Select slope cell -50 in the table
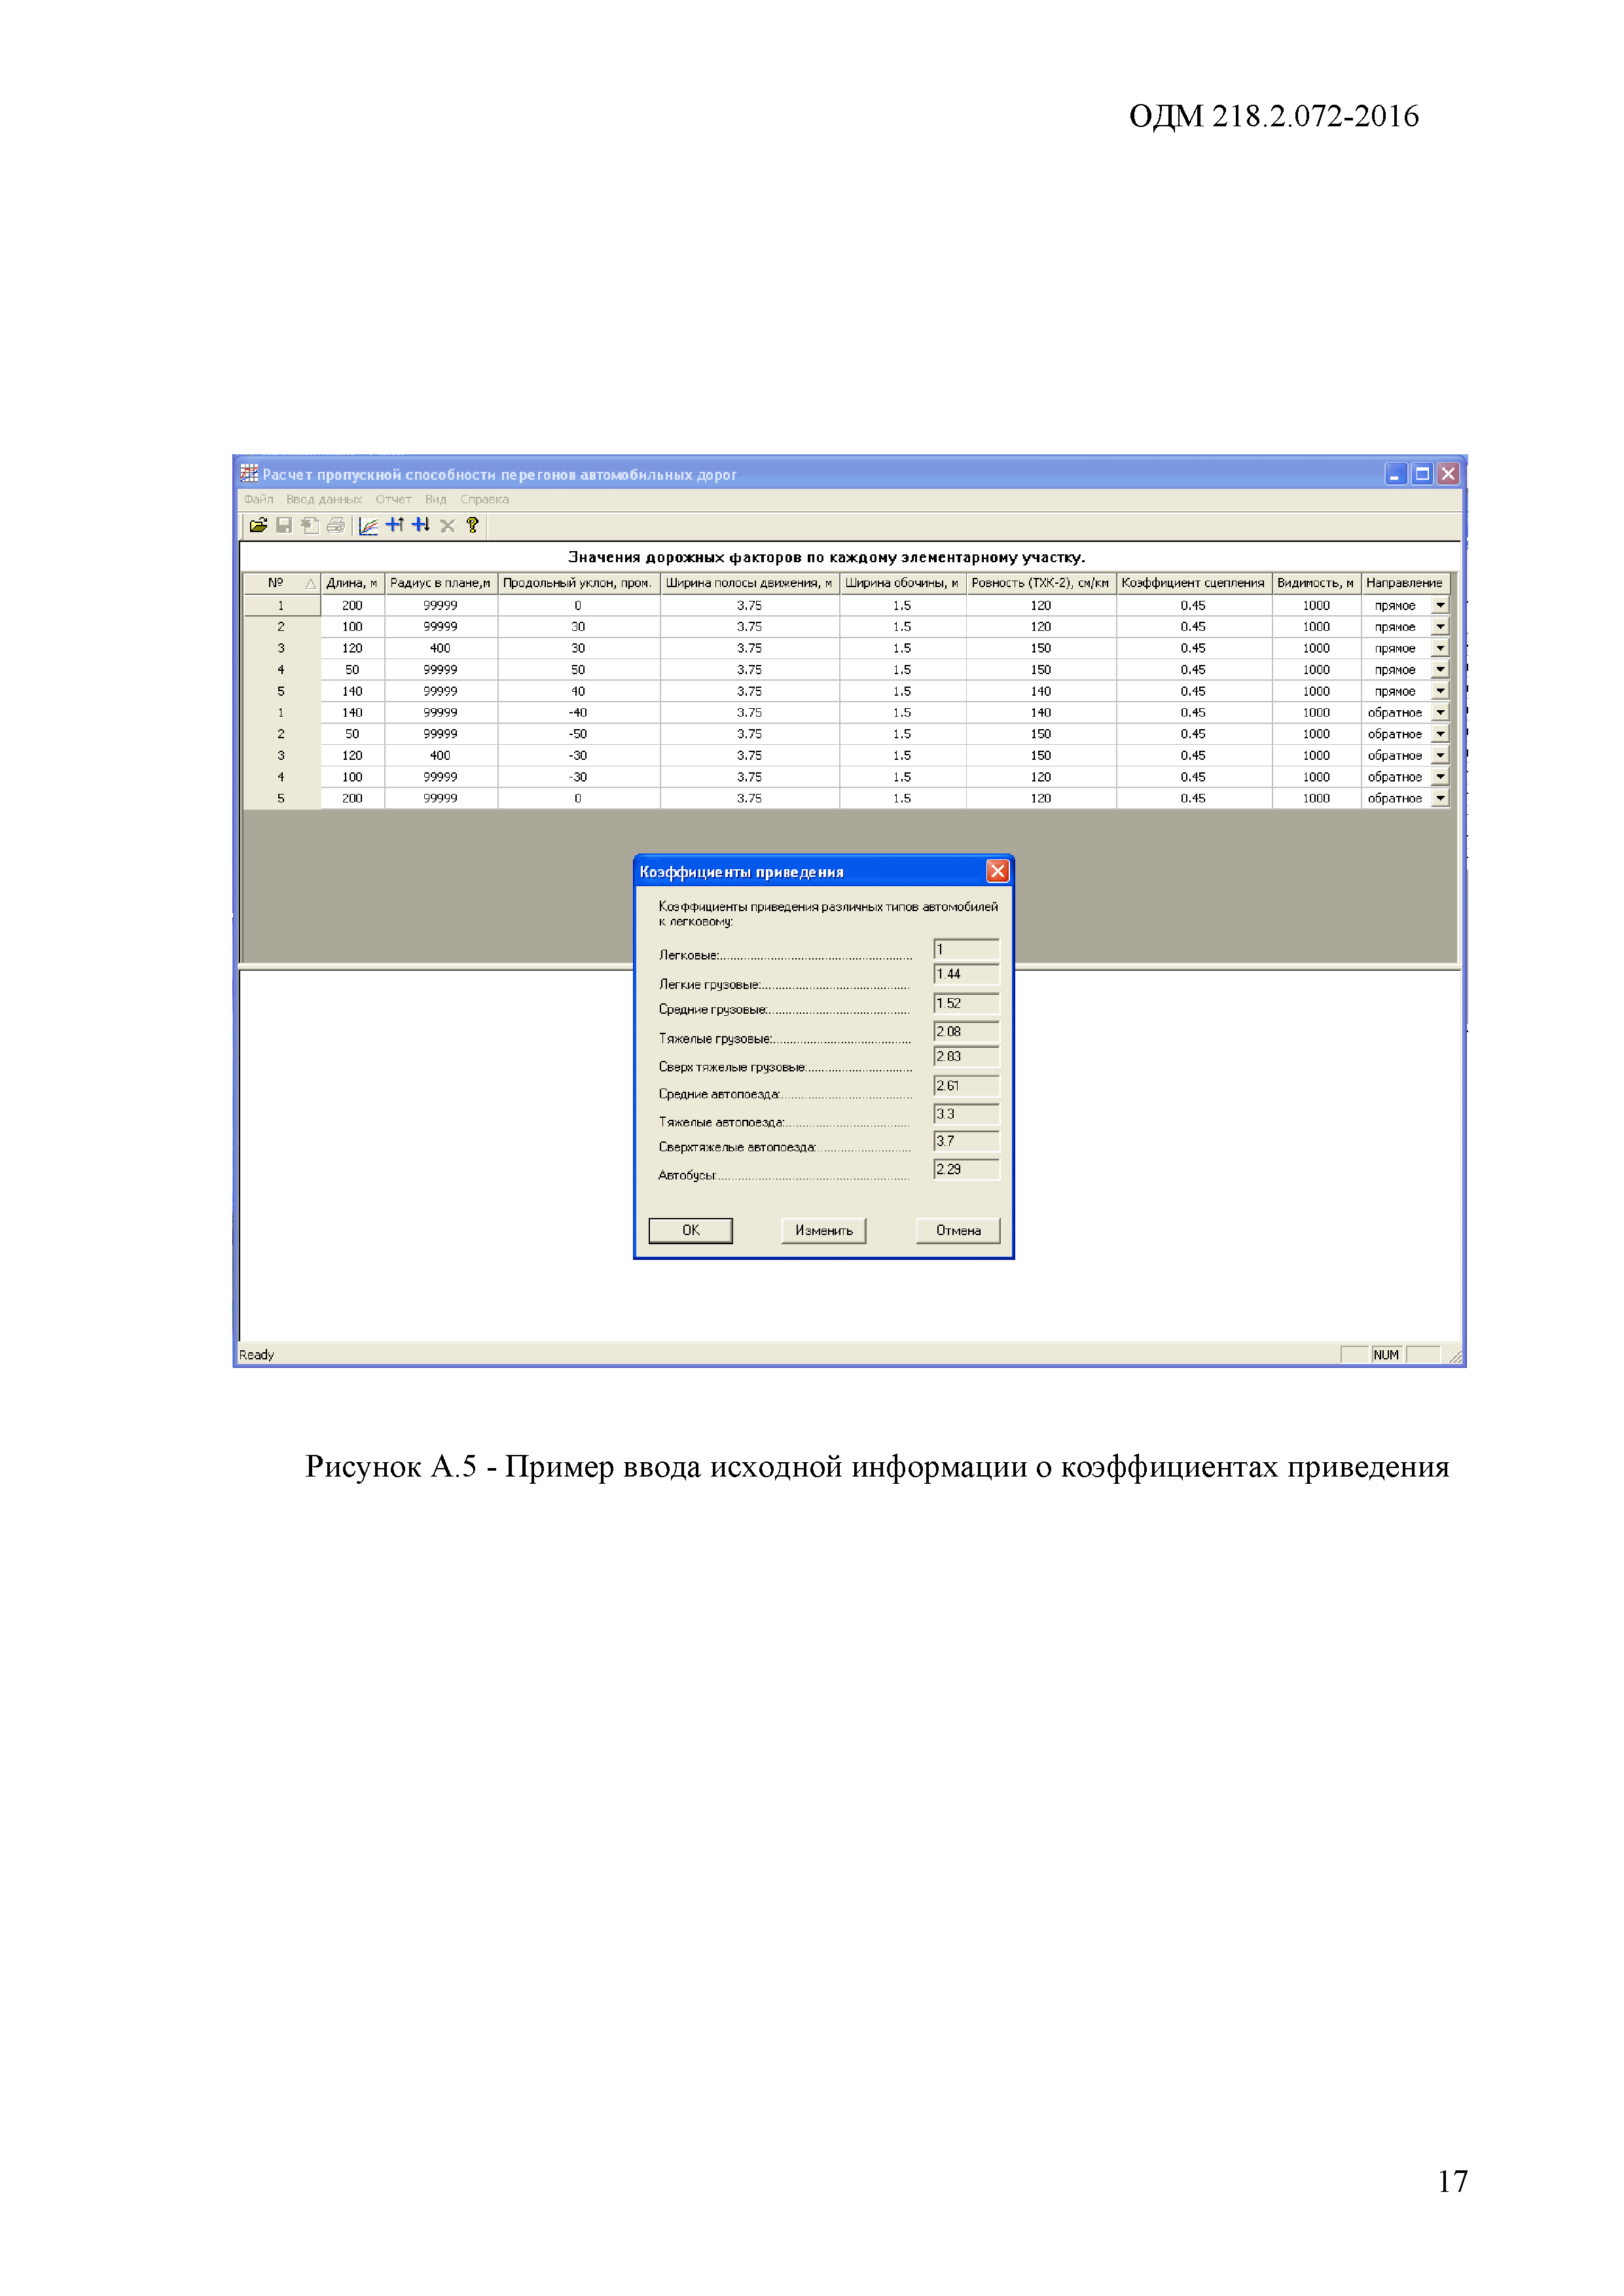Image resolution: width=1624 pixels, height=2296 pixels. click(578, 734)
